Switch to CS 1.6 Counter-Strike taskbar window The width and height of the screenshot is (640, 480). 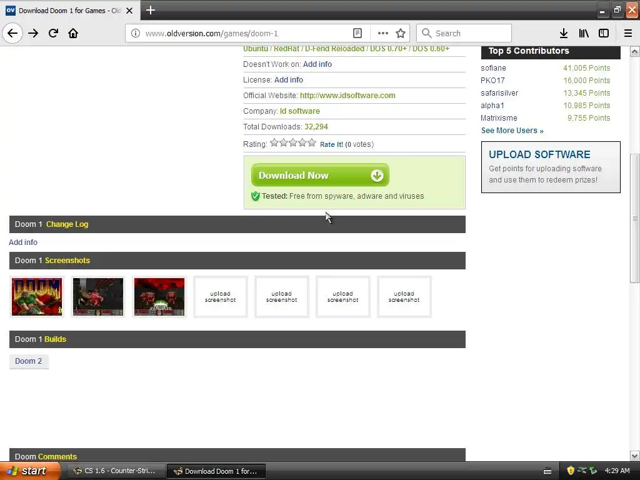pyautogui.click(x=116, y=471)
